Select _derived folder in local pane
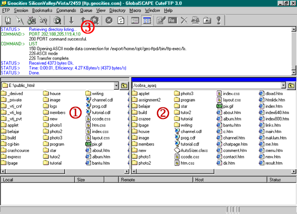The image size is (297, 214). 12,93
